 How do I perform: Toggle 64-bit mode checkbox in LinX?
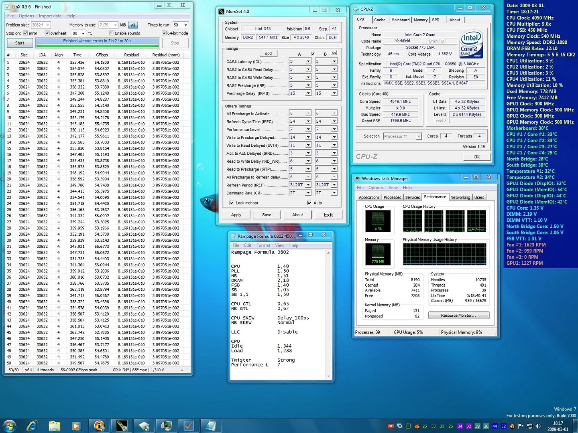[x=164, y=33]
